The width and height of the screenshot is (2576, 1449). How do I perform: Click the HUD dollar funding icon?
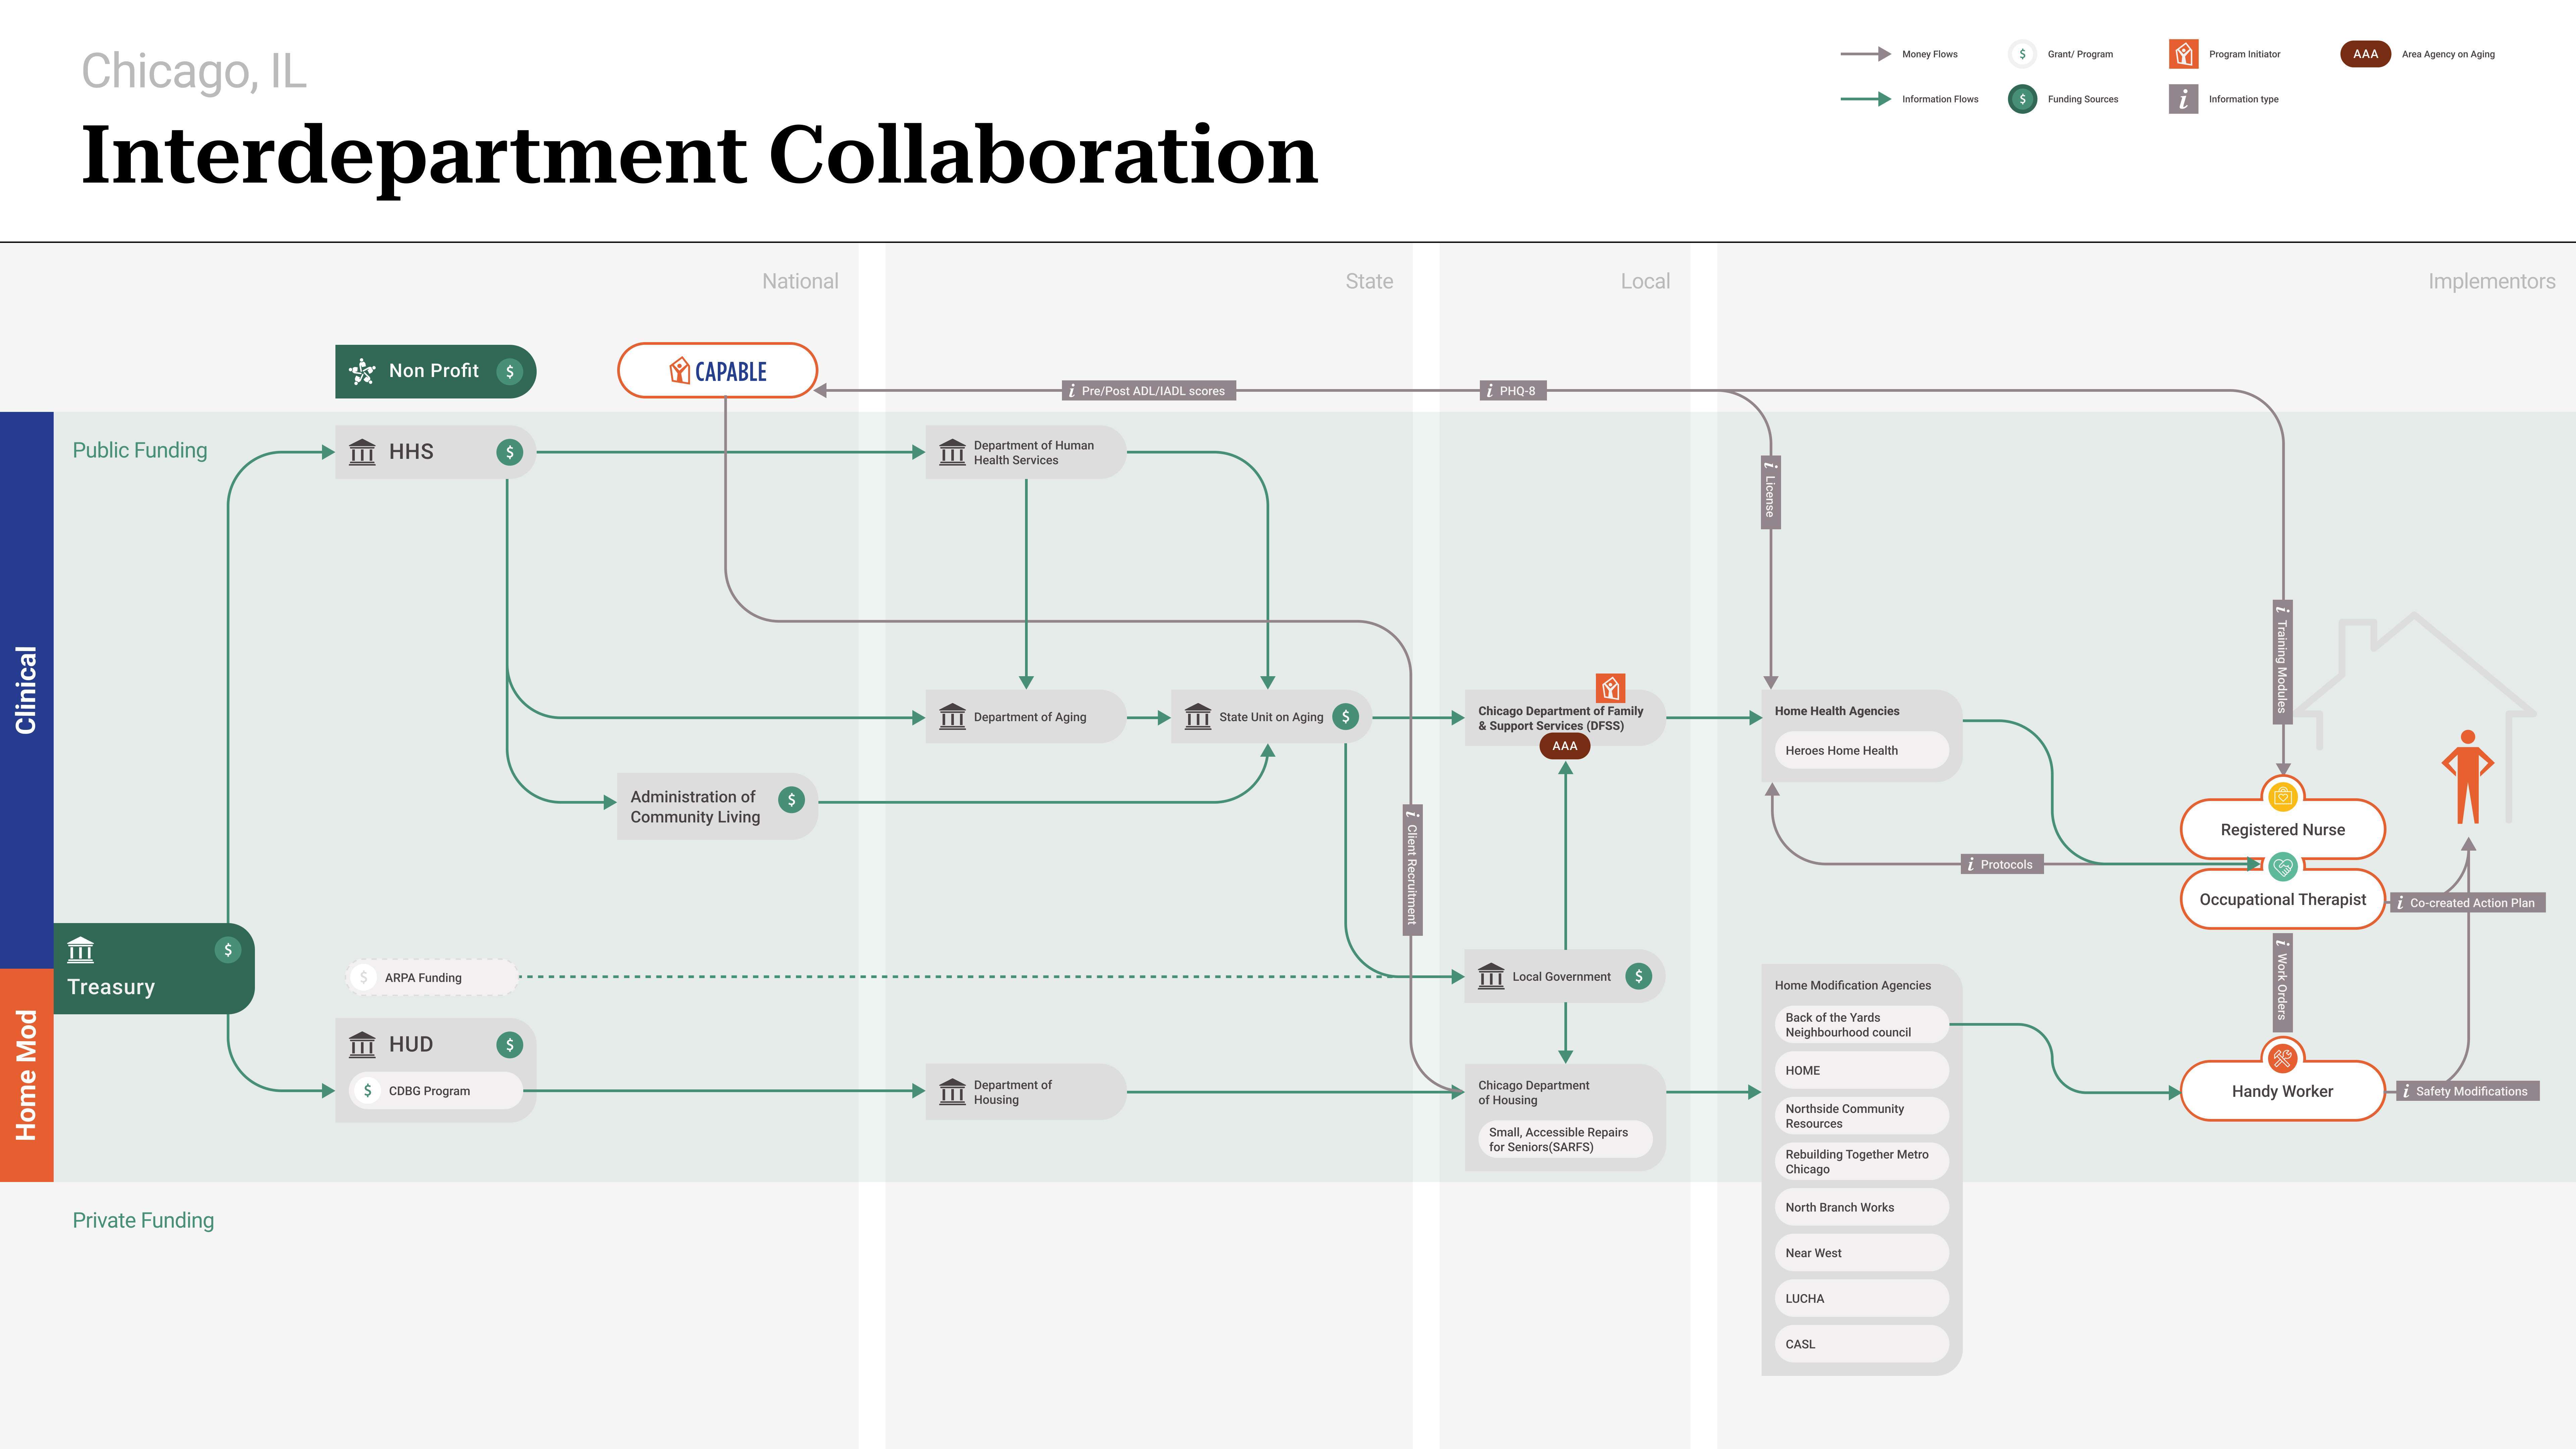[510, 1045]
